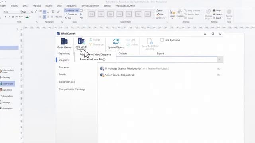The image size is (255, 143).
Task: Open the PROCESS SIMULATOR ribbon tab
Action: [x=125, y=6]
